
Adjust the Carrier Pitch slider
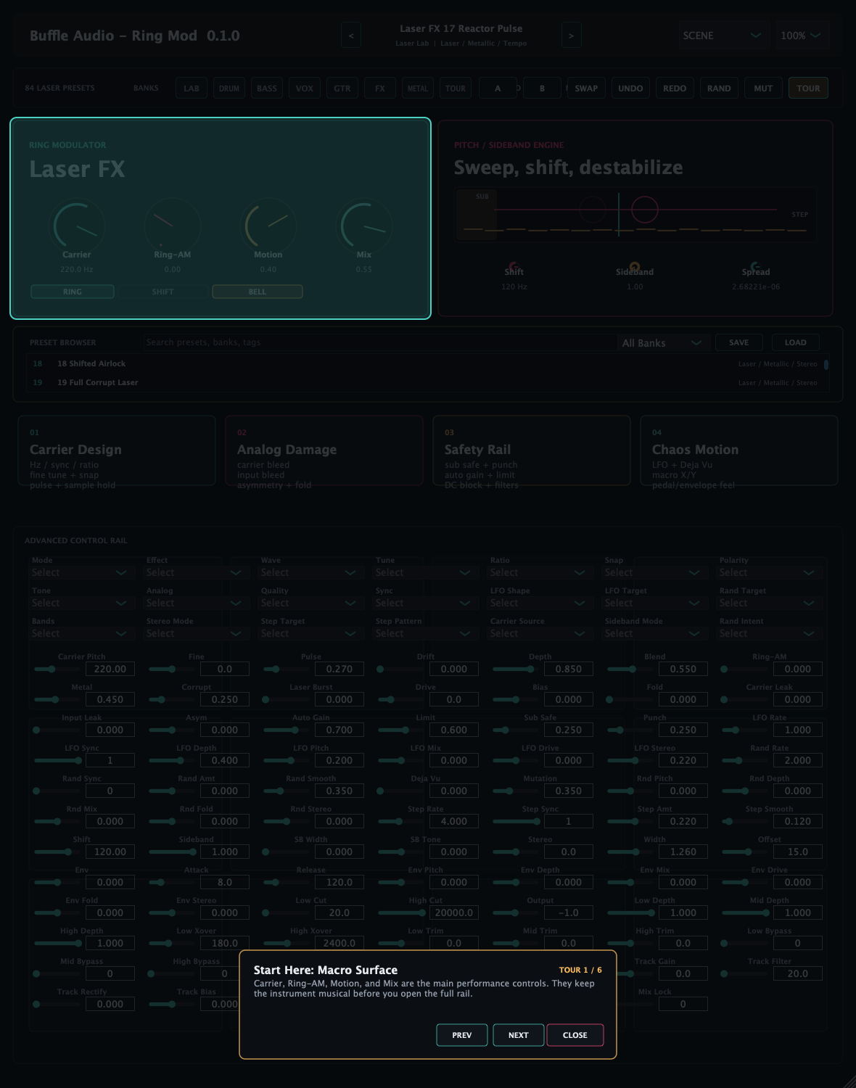[57, 669]
